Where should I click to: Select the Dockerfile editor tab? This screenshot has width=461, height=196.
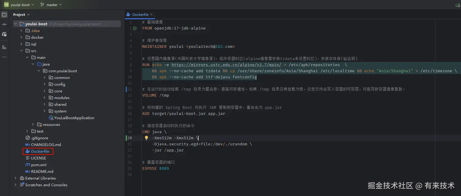(x=140, y=15)
